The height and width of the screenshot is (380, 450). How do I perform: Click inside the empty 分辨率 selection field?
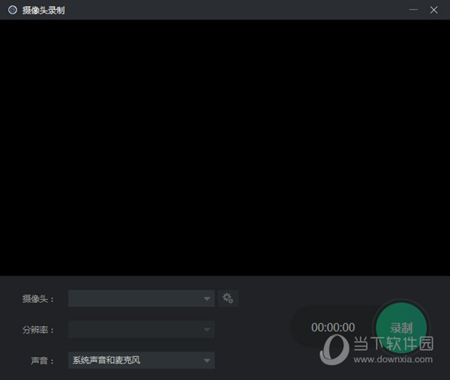[135, 330]
